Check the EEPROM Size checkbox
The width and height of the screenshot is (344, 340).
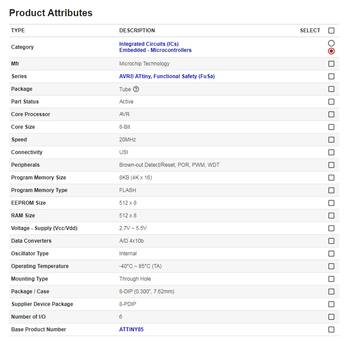tap(331, 203)
